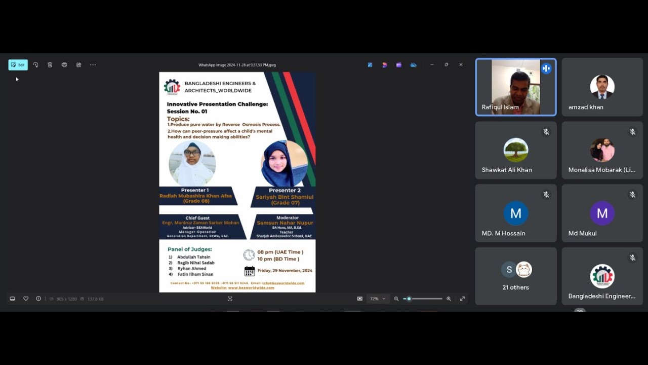648x365 pixels.
Task: Open the share icon in Photos toolbar
Action: tap(78, 65)
